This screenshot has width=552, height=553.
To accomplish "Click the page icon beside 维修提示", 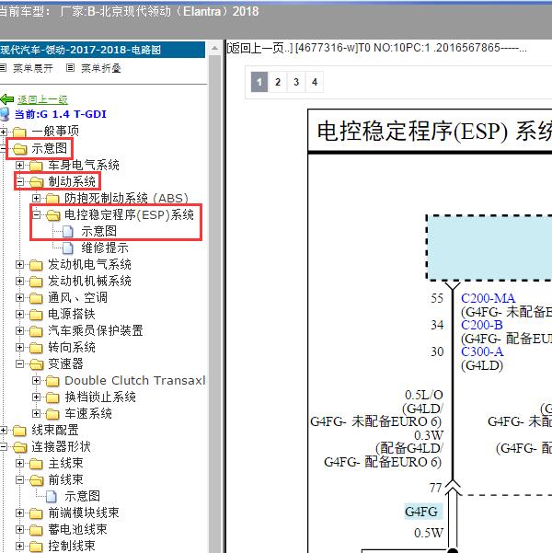I will (68, 248).
